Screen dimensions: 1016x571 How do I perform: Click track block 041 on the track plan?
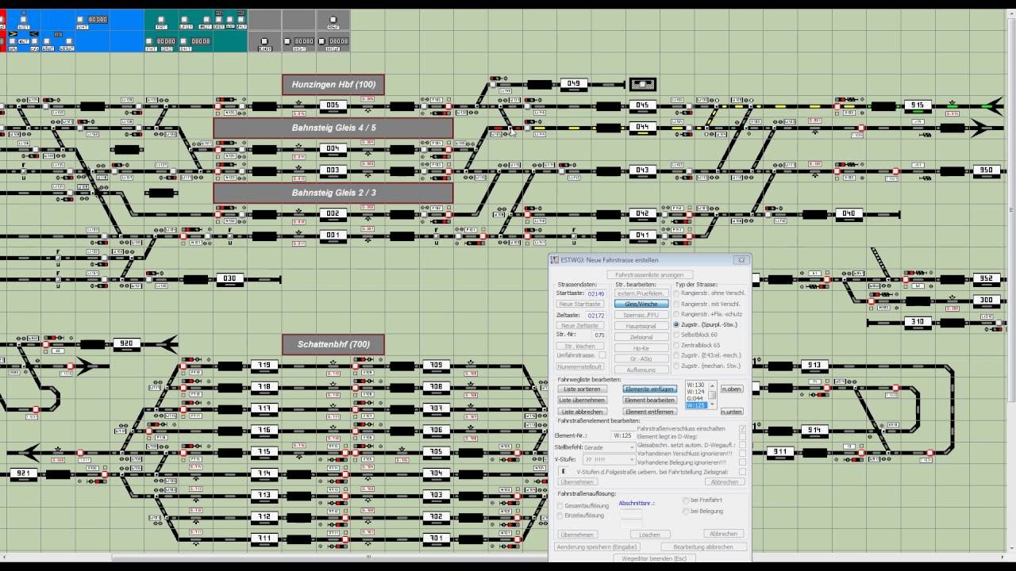pos(642,236)
